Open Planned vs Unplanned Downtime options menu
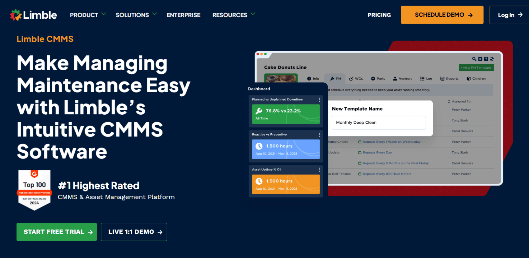The height and width of the screenshot is (258, 529). tap(319, 100)
